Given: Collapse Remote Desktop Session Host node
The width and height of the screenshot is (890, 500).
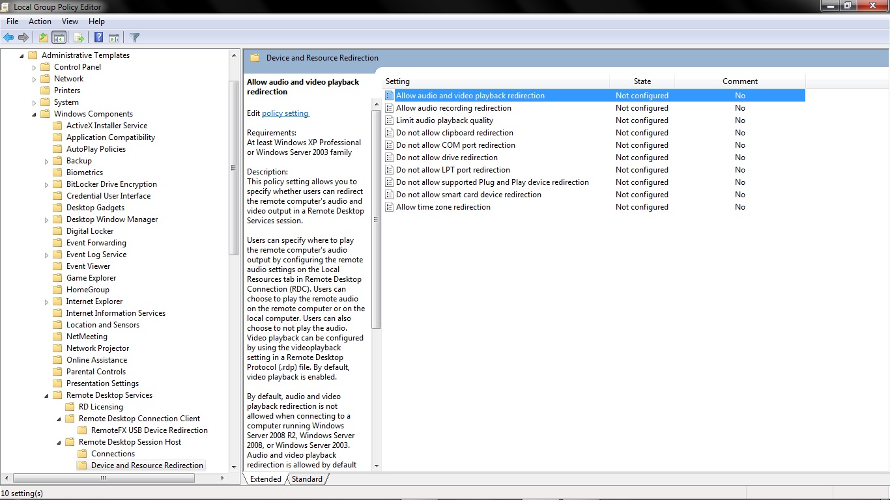Looking at the screenshot, I should pyautogui.click(x=59, y=442).
